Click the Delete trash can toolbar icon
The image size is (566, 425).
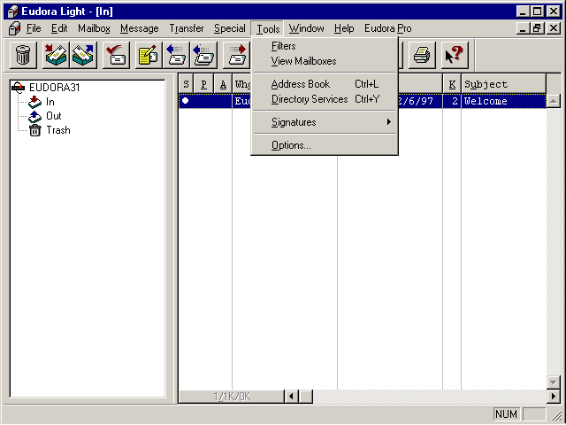[23, 55]
